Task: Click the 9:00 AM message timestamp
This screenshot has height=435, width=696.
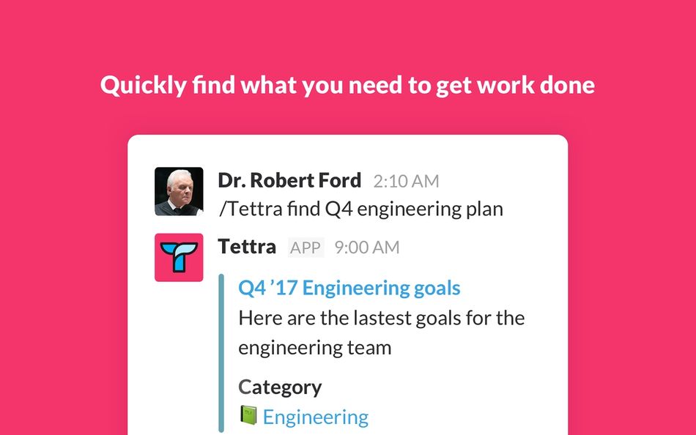Action: coord(367,248)
